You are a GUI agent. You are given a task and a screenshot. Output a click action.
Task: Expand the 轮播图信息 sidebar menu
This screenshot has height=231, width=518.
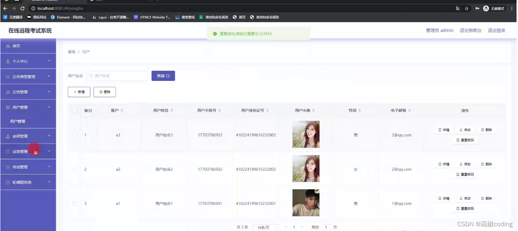pos(28,182)
